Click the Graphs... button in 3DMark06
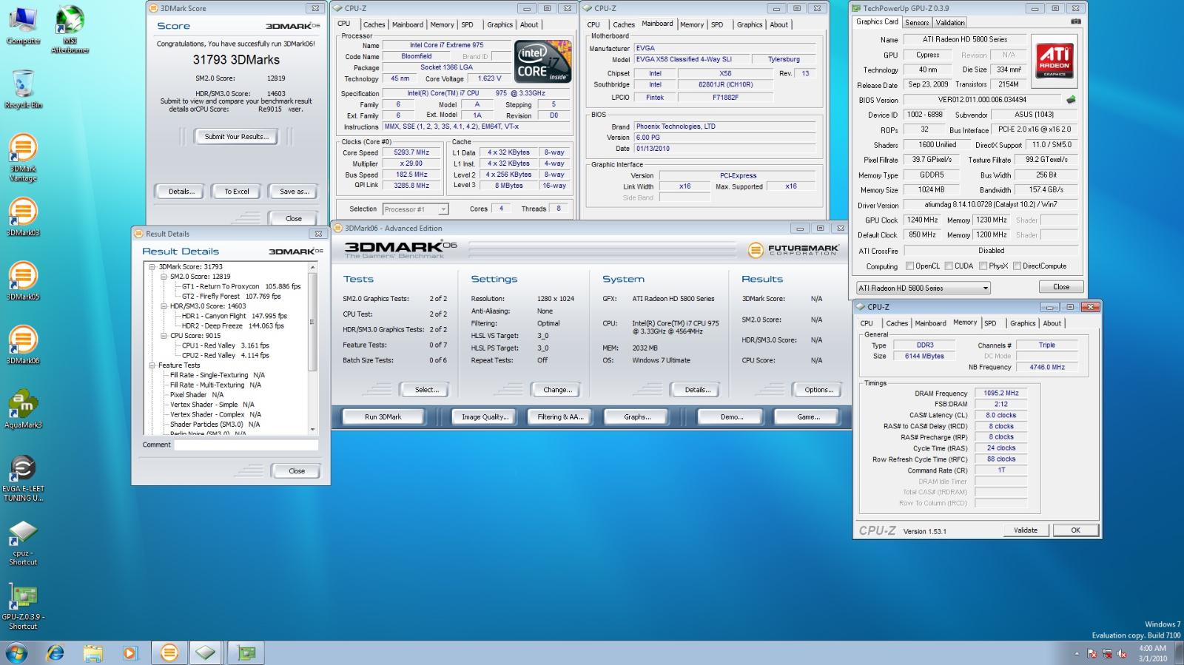Viewport: 1184px width, 665px height. coord(638,417)
